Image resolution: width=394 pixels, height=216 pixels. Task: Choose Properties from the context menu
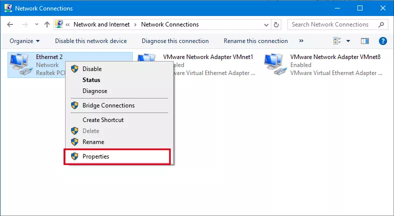117,156
